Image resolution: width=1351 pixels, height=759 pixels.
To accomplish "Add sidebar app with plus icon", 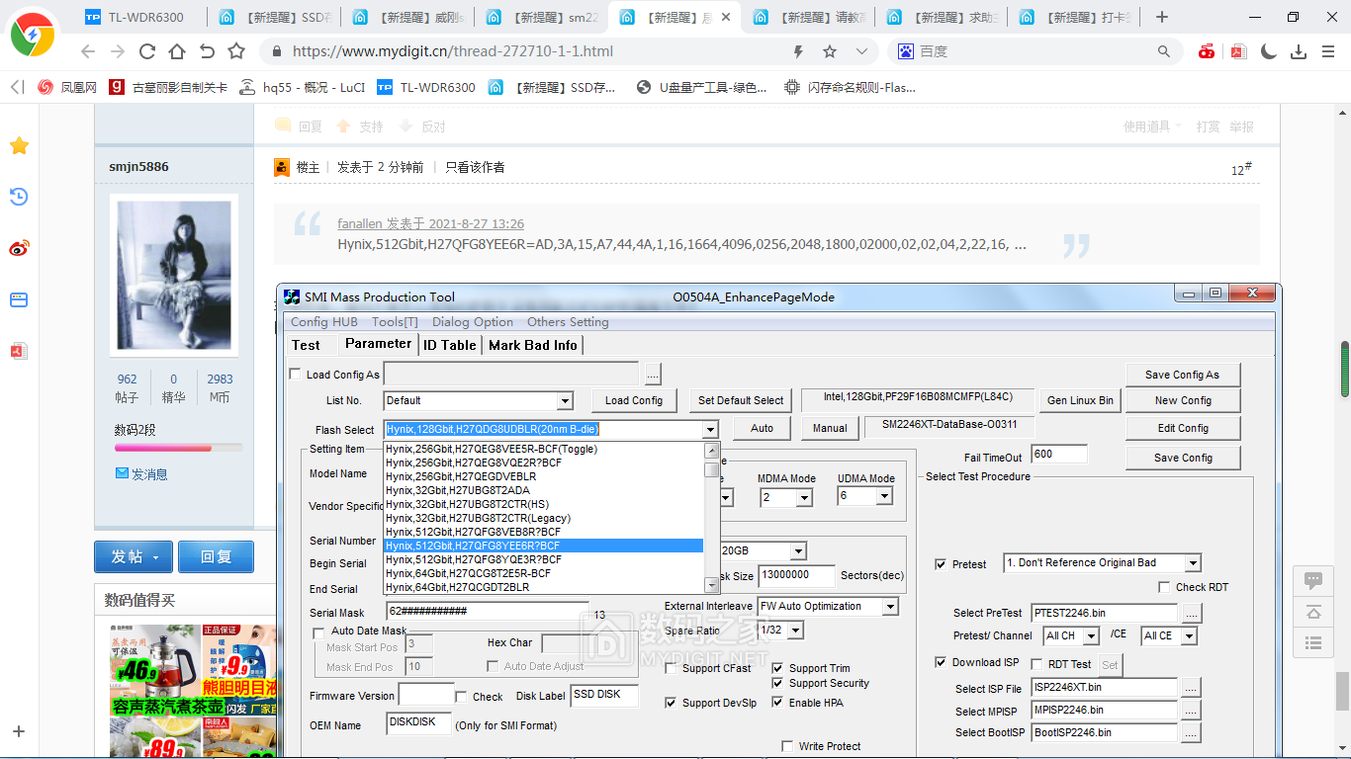I will [19, 732].
